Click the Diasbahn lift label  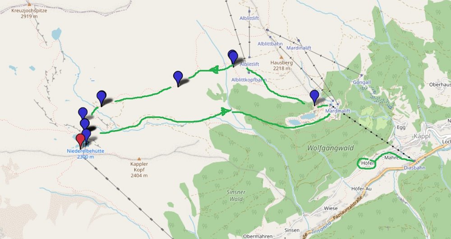click(414, 168)
